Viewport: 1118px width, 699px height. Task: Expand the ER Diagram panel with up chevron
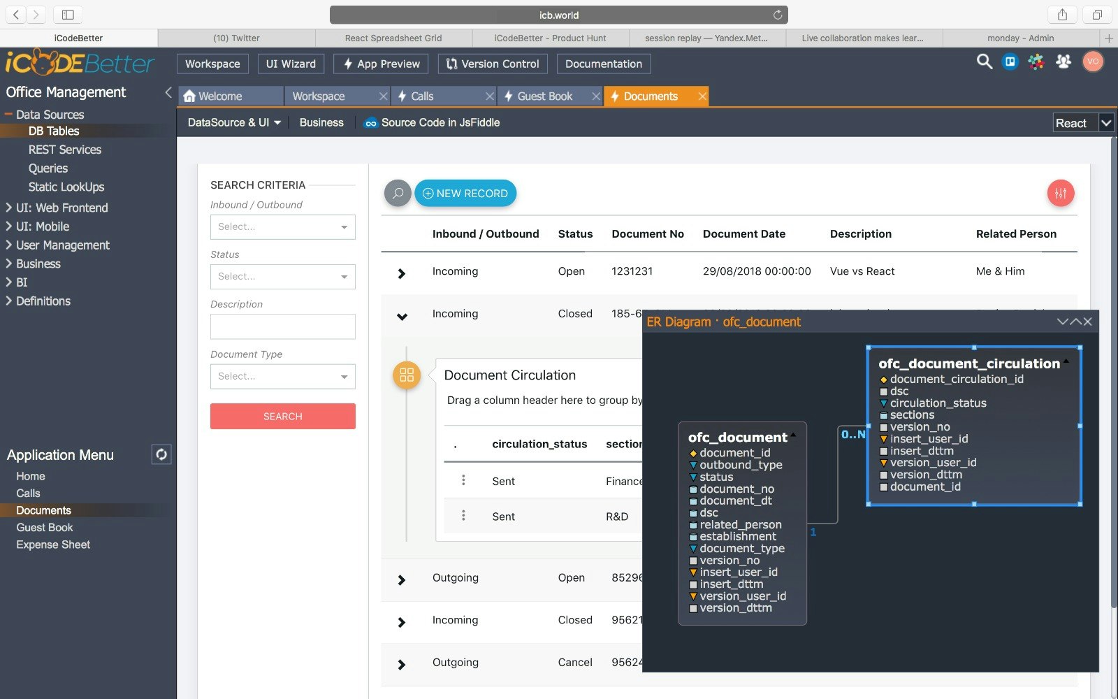pyautogui.click(x=1076, y=322)
